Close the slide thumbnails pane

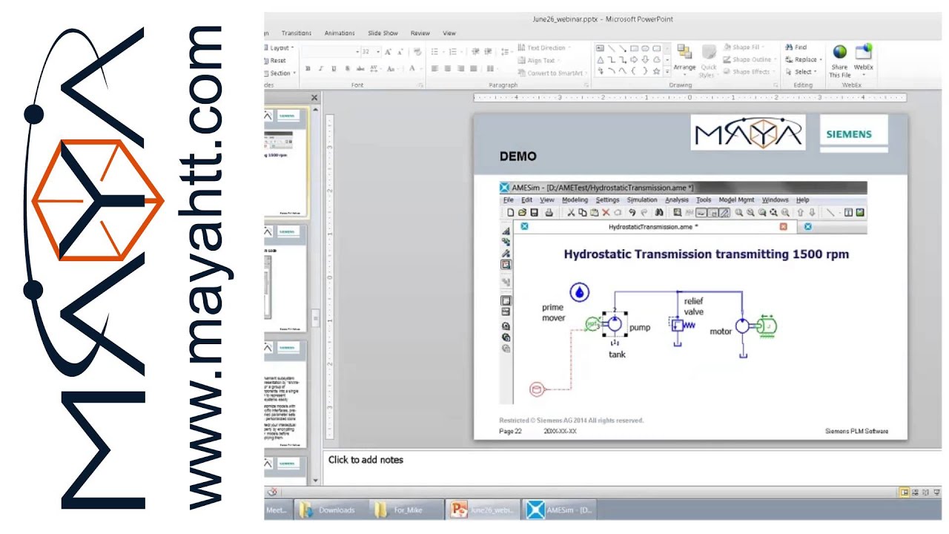point(314,98)
